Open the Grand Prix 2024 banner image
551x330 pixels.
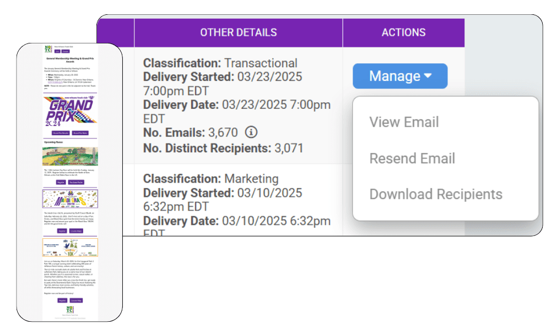(x=70, y=111)
